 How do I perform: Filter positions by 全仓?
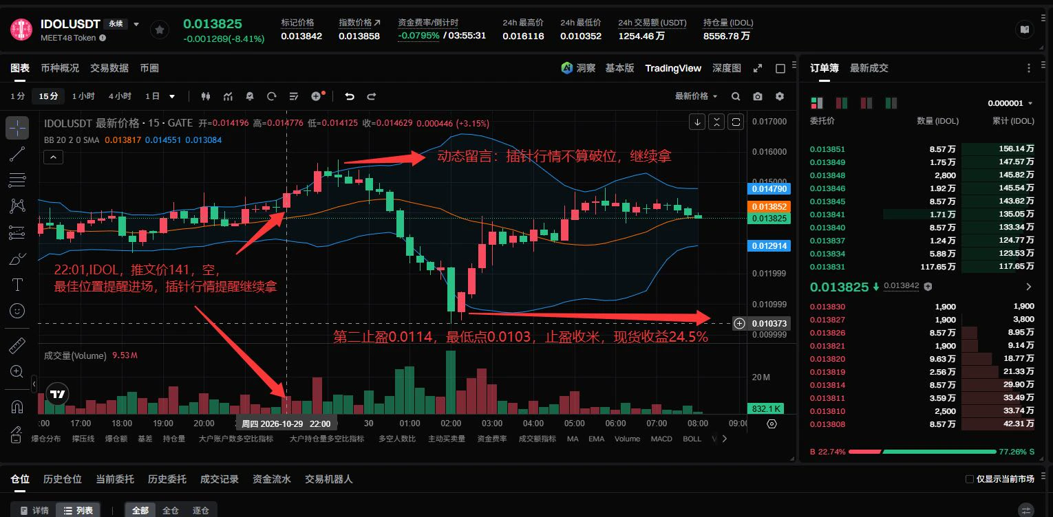pos(171,510)
